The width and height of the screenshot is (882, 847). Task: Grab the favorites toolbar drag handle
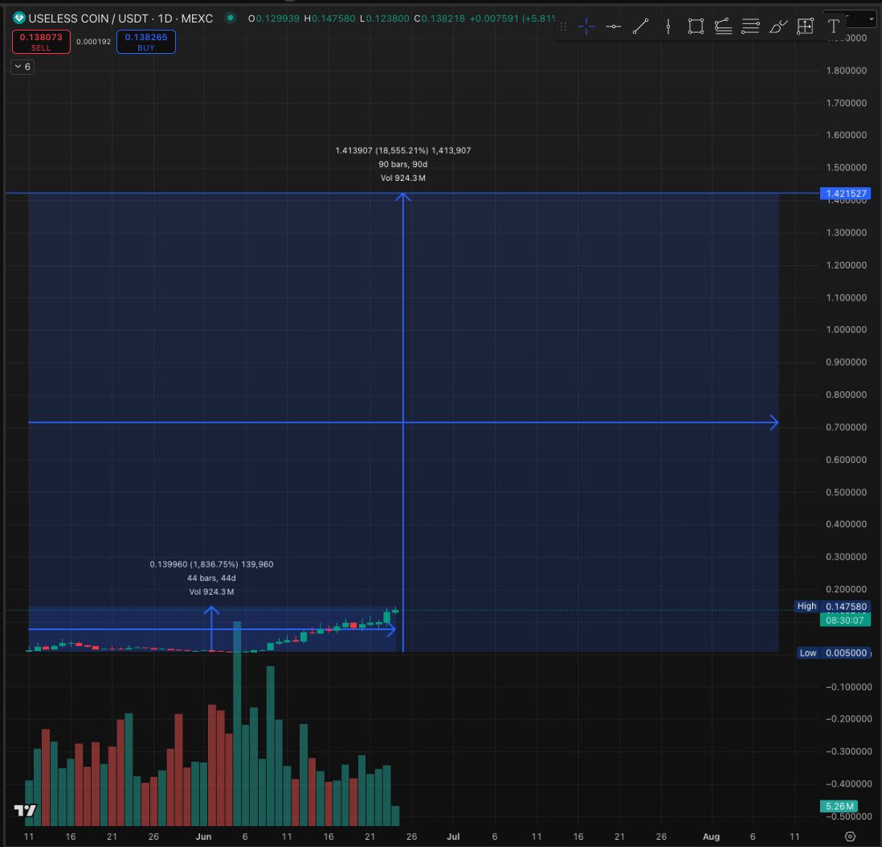coord(563,27)
